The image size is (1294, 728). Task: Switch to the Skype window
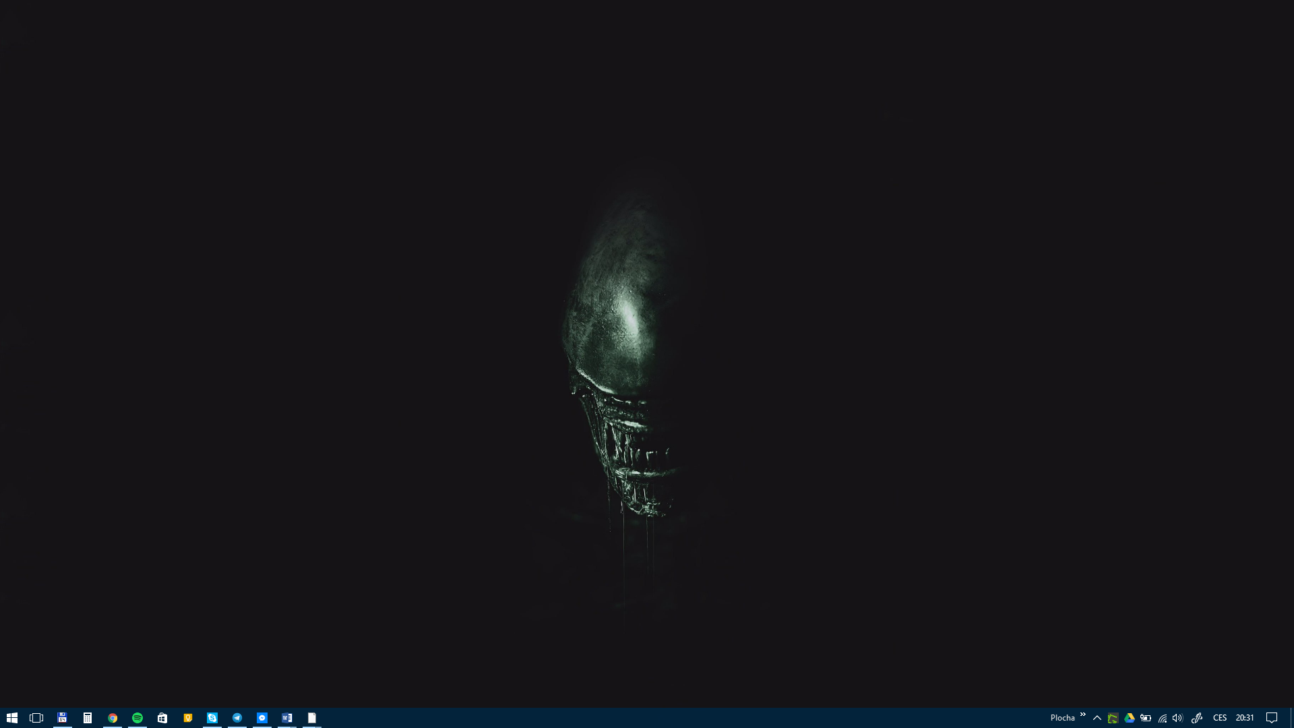212,718
